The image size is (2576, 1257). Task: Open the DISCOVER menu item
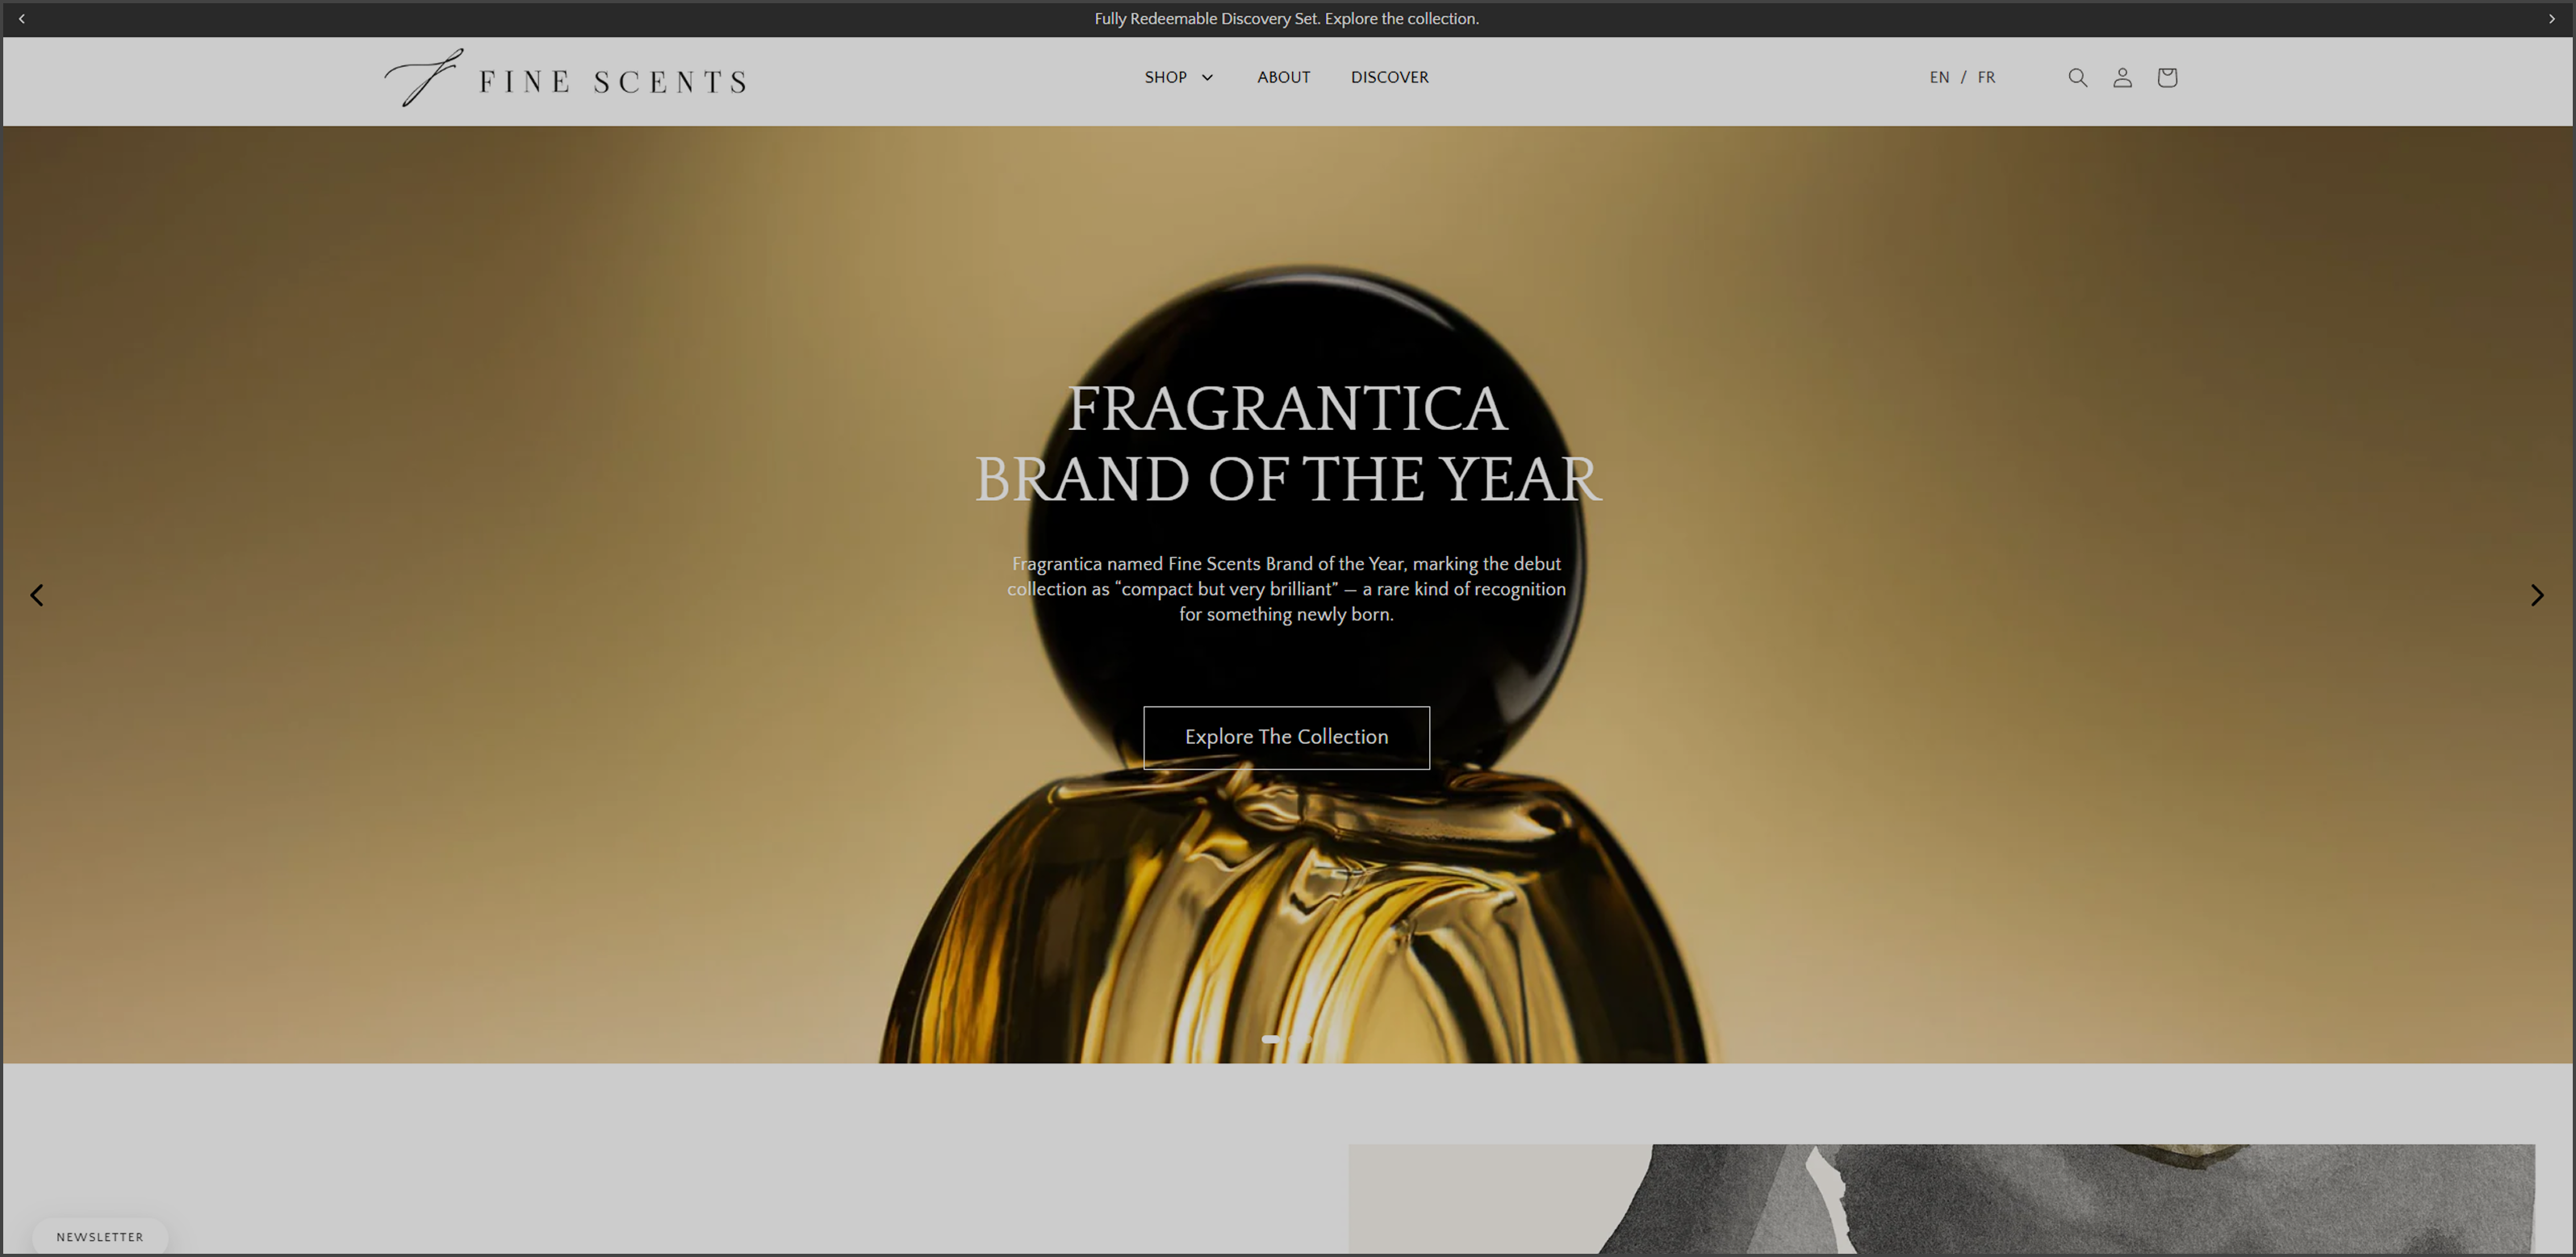[1389, 77]
